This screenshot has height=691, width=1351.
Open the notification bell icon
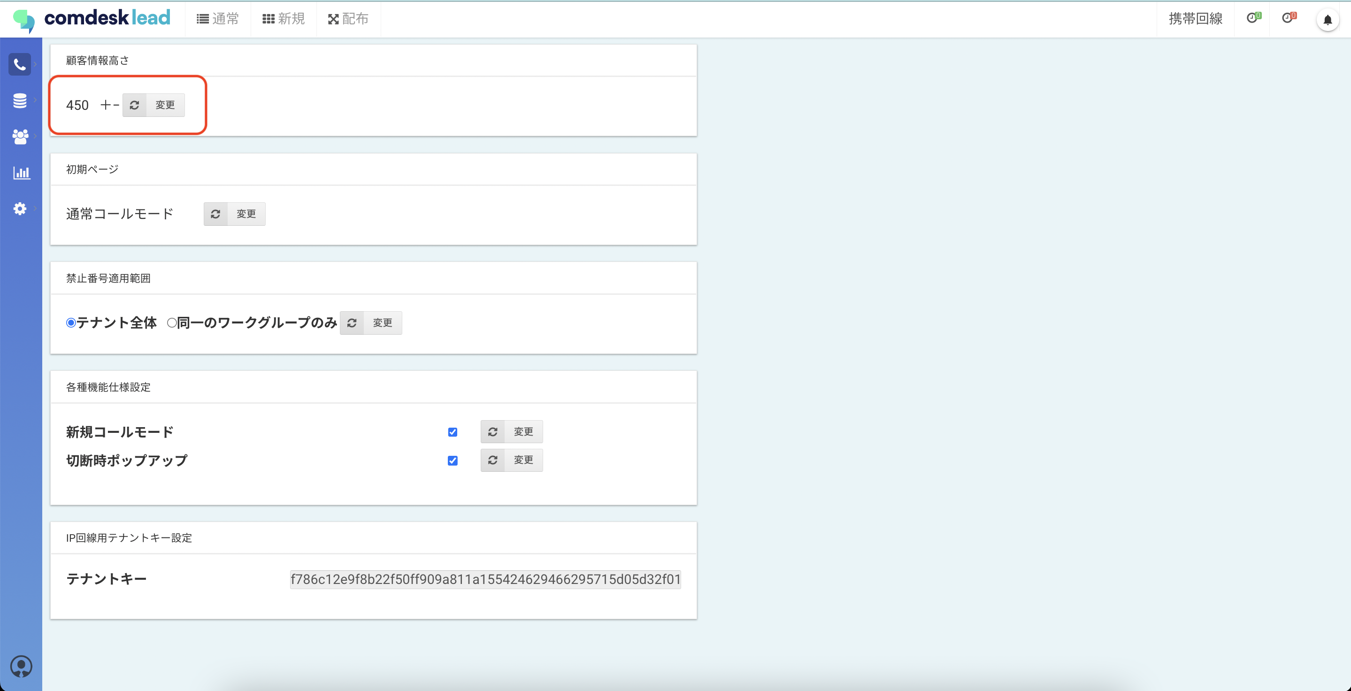1328,20
